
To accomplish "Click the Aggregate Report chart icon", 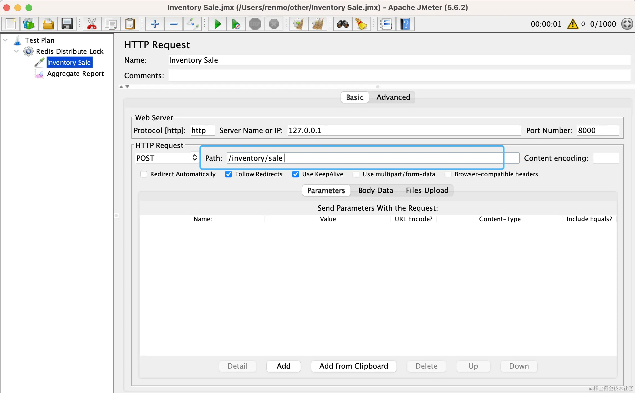I will [40, 74].
